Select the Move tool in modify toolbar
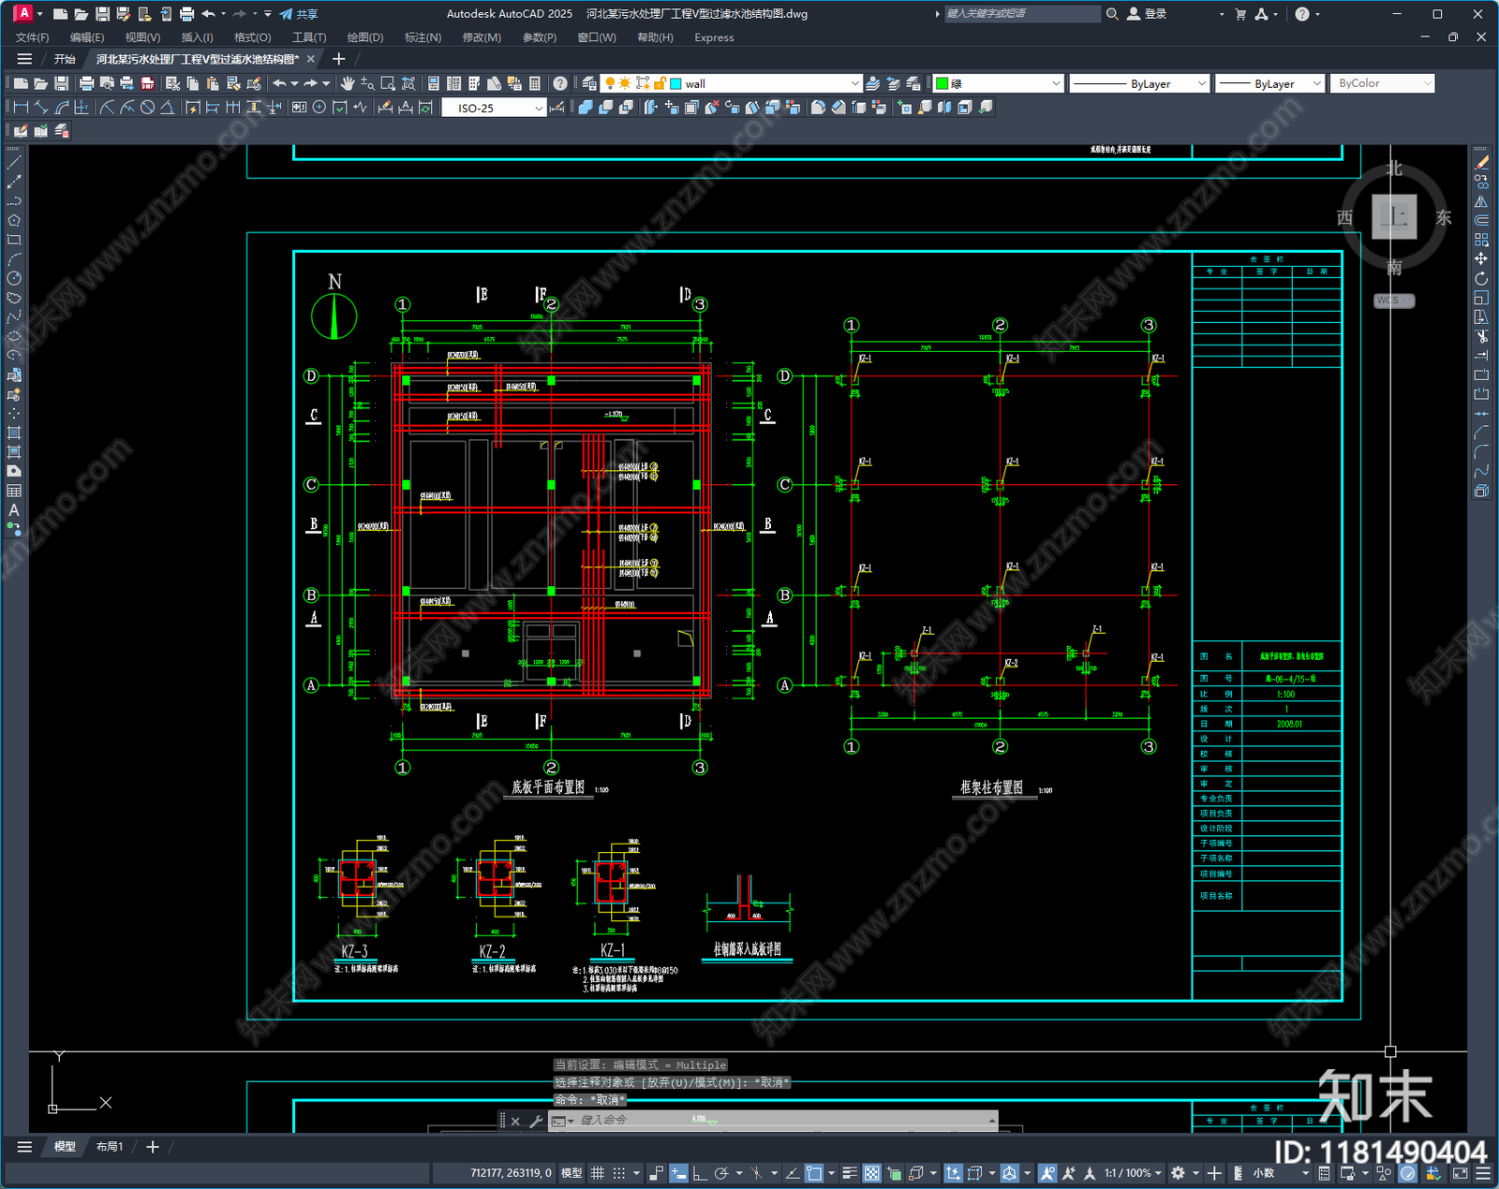1499x1189 pixels. [1481, 258]
